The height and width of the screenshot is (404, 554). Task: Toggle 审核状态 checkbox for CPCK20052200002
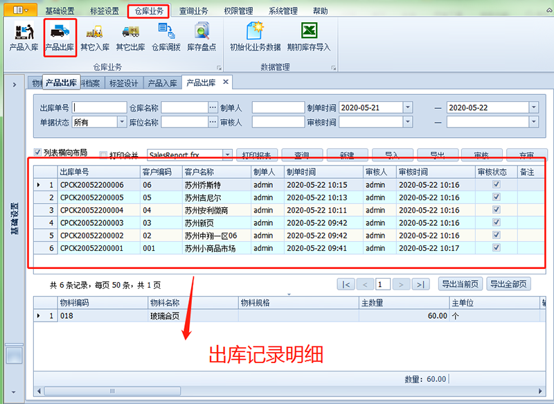tap(497, 235)
